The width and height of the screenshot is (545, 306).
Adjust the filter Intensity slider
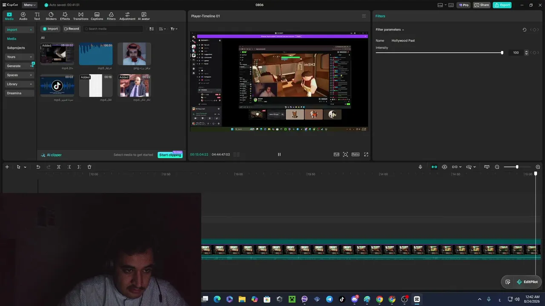pyautogui.click(x=439, y=53)
